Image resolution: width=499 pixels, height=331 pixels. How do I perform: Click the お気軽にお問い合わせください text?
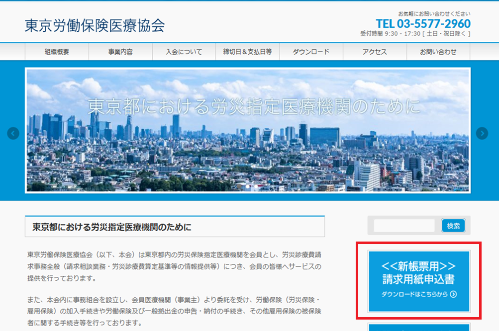[x=434, y=14]
